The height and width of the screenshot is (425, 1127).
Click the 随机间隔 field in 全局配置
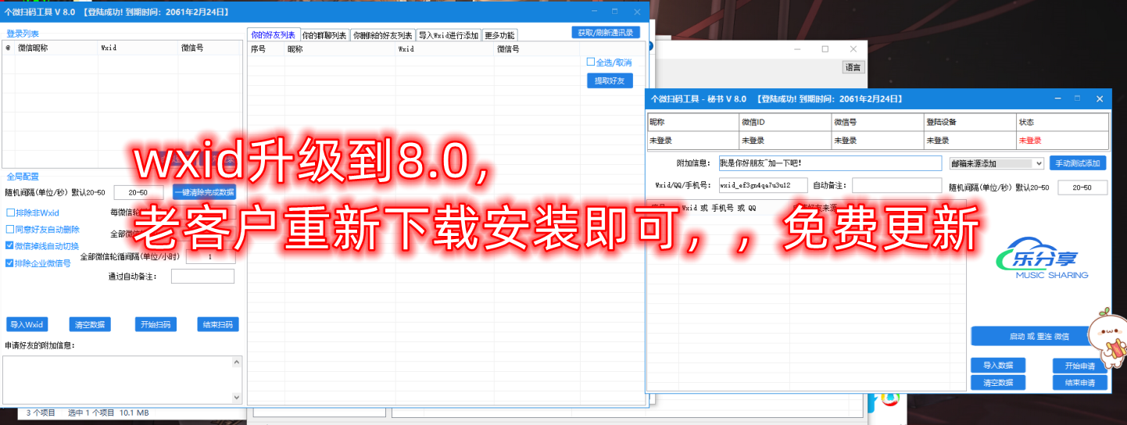click(x=138, y=192)
